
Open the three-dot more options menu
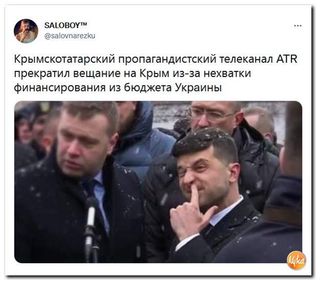coord(298,26)
